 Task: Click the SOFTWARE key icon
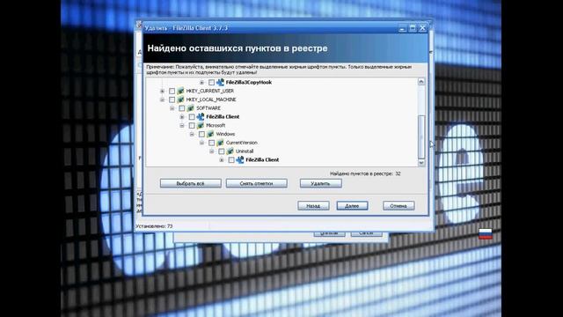click(191, 108)
